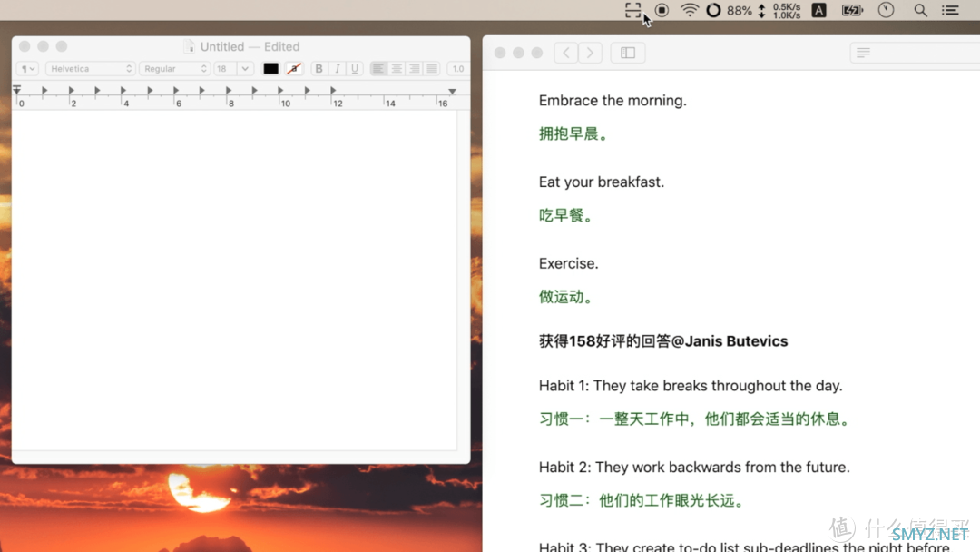Show the sidebar in Safari
980x552 pixels.
click(627, 53)
